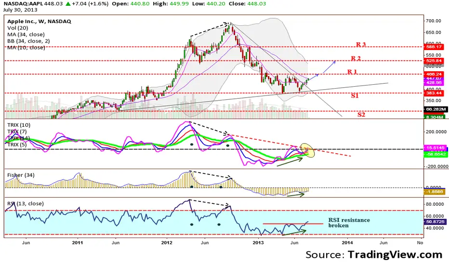Viewport: 449px width, 265px height.
Task: Select the TRIX (10) indicator label
Action: [19, 125]
